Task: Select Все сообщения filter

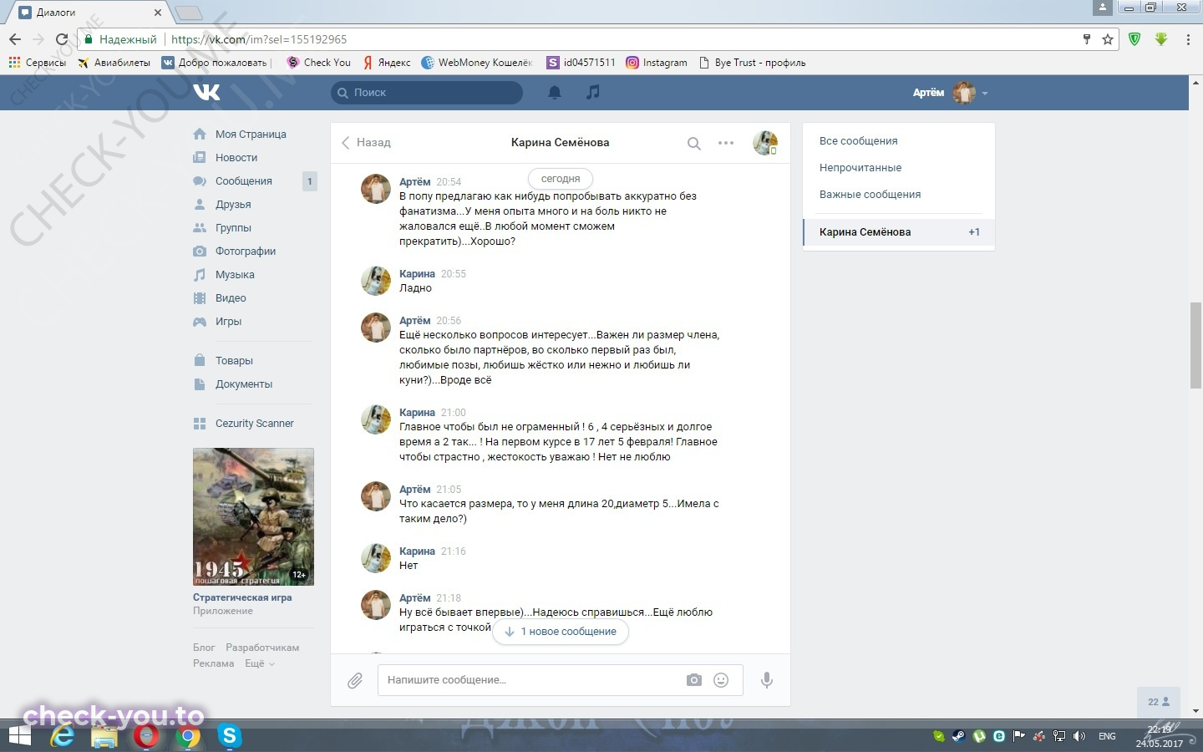Action: click(899, 141)
